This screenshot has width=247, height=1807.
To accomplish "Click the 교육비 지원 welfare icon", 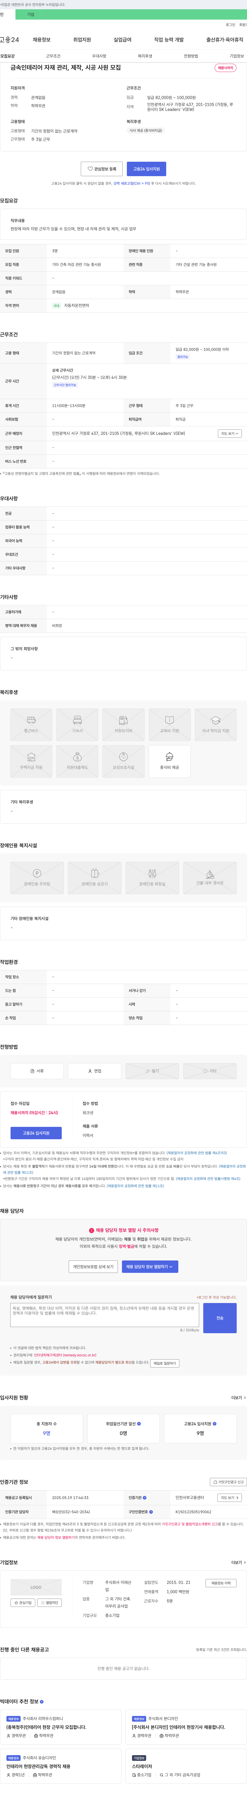I will point(169,724).
